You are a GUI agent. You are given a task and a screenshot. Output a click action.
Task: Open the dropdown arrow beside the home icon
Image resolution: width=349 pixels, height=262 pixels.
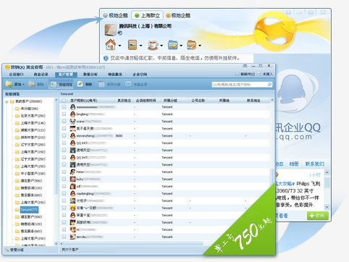119,46
